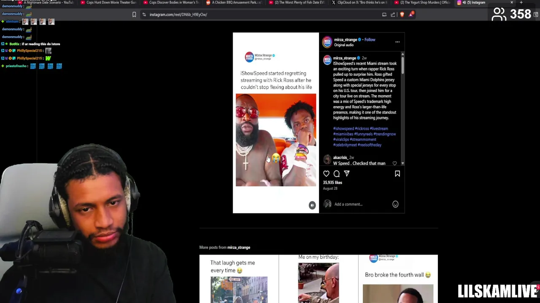
Task: Show the list of 35,935 likes
Action: coord(332,183)
